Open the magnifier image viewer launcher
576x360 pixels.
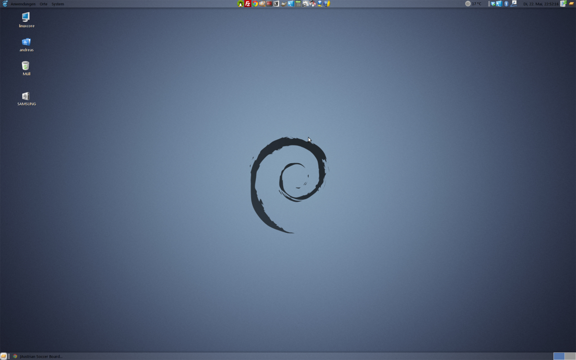pos(262,4)
